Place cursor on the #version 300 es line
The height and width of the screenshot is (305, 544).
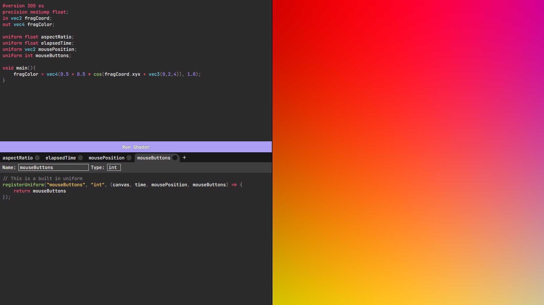tap(23, 6)
